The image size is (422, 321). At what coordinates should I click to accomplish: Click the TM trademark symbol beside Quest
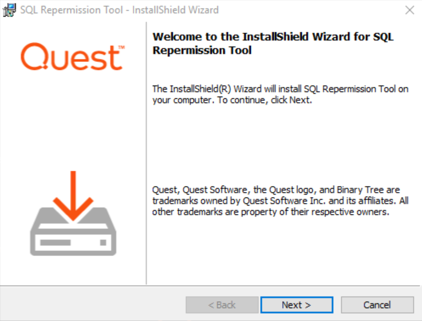121,47
